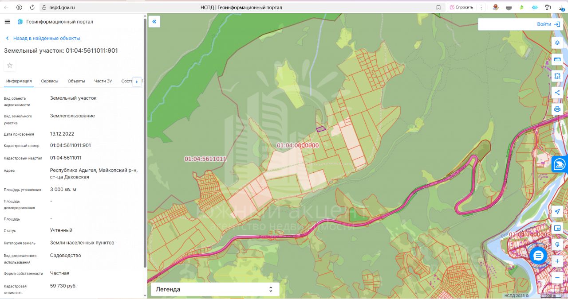Select the highlighted purple parcel on map

coord(320,129)
